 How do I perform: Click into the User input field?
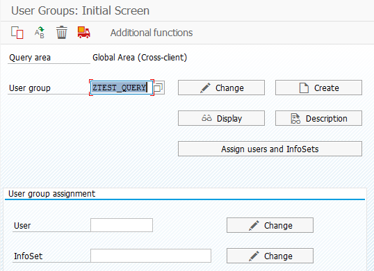pos(122,225)
